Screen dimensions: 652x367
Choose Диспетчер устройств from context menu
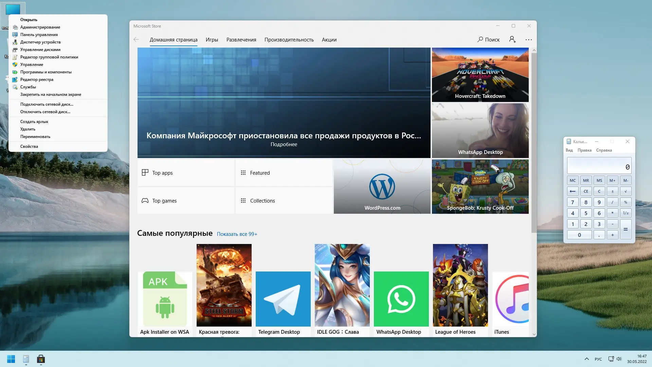pyautogui.click(x=40, y=42)
